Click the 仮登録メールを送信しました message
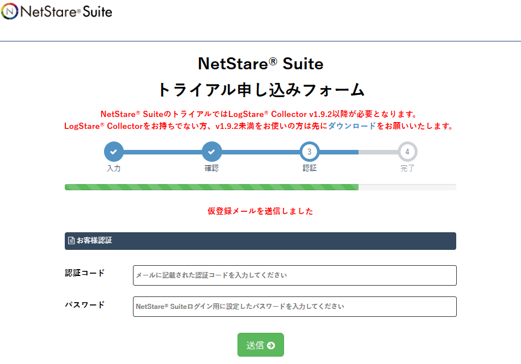The width and height of the screenshot is (521, 364). click(x=260, y=211)
